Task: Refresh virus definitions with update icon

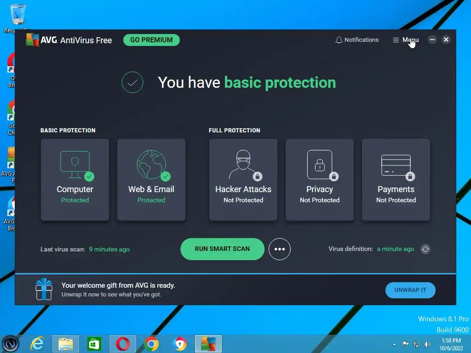Action: point(425,249)
